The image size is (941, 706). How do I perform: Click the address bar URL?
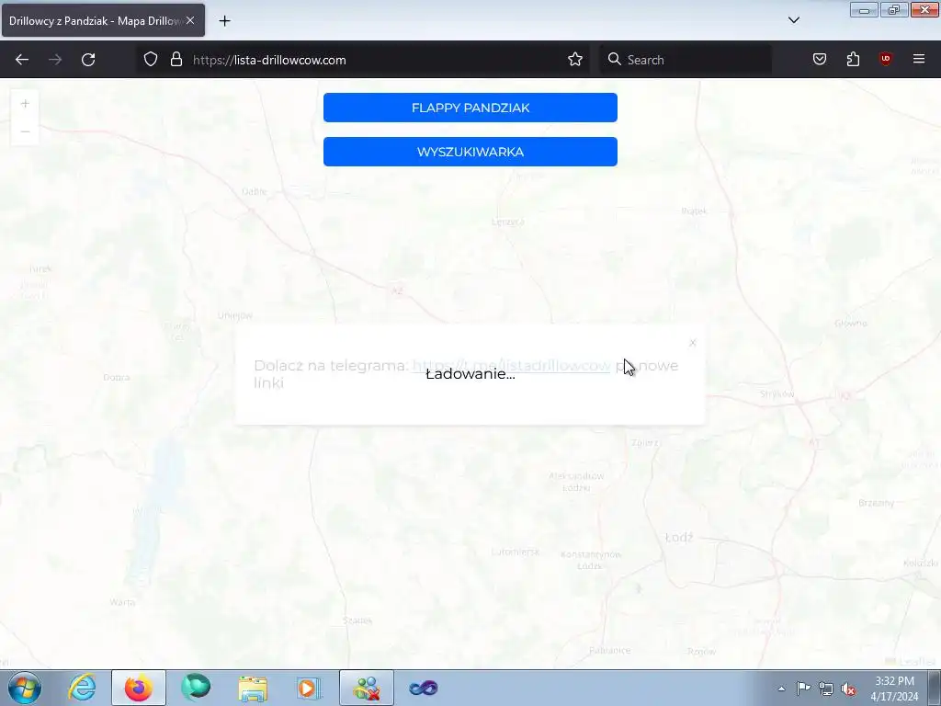click(269, 60)
